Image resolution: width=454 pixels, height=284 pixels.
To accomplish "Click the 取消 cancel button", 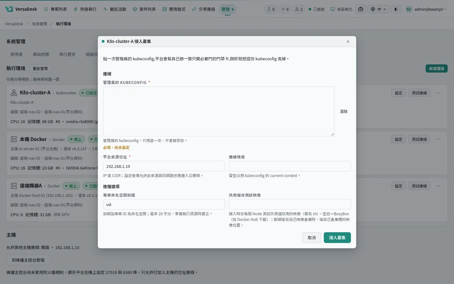I will (x=312, y=238).
